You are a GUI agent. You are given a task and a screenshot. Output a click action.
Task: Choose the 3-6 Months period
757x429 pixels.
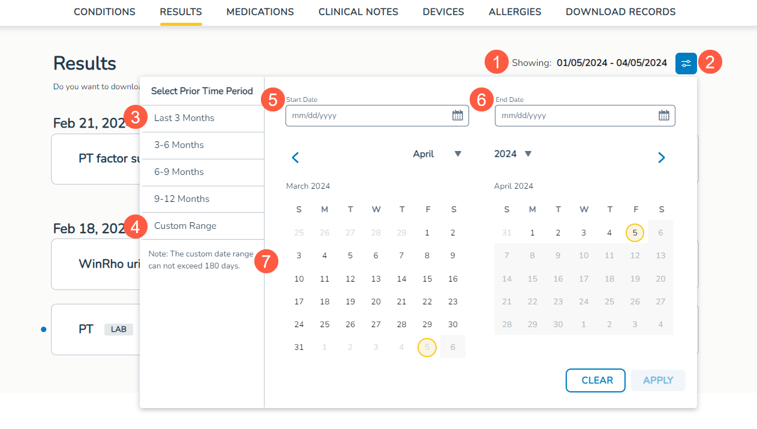(x=179, y=145)
